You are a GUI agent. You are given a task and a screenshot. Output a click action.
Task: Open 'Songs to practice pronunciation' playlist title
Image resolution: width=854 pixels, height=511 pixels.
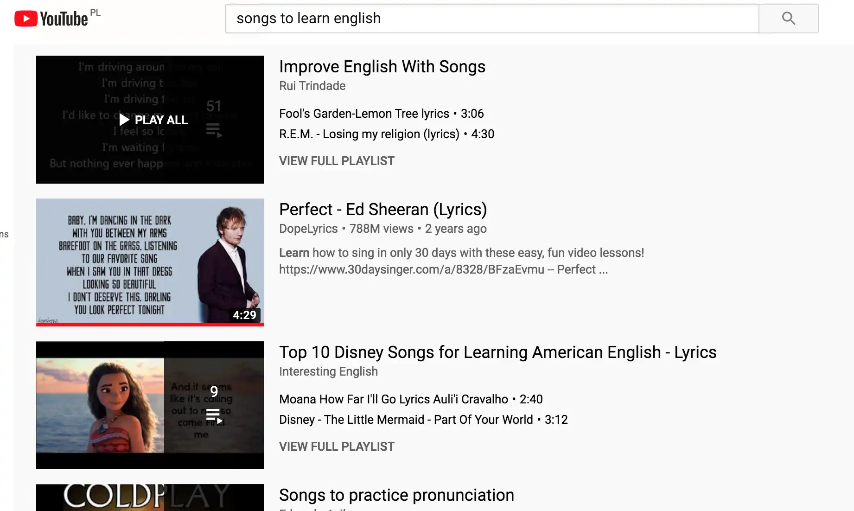tap(396, 495)
